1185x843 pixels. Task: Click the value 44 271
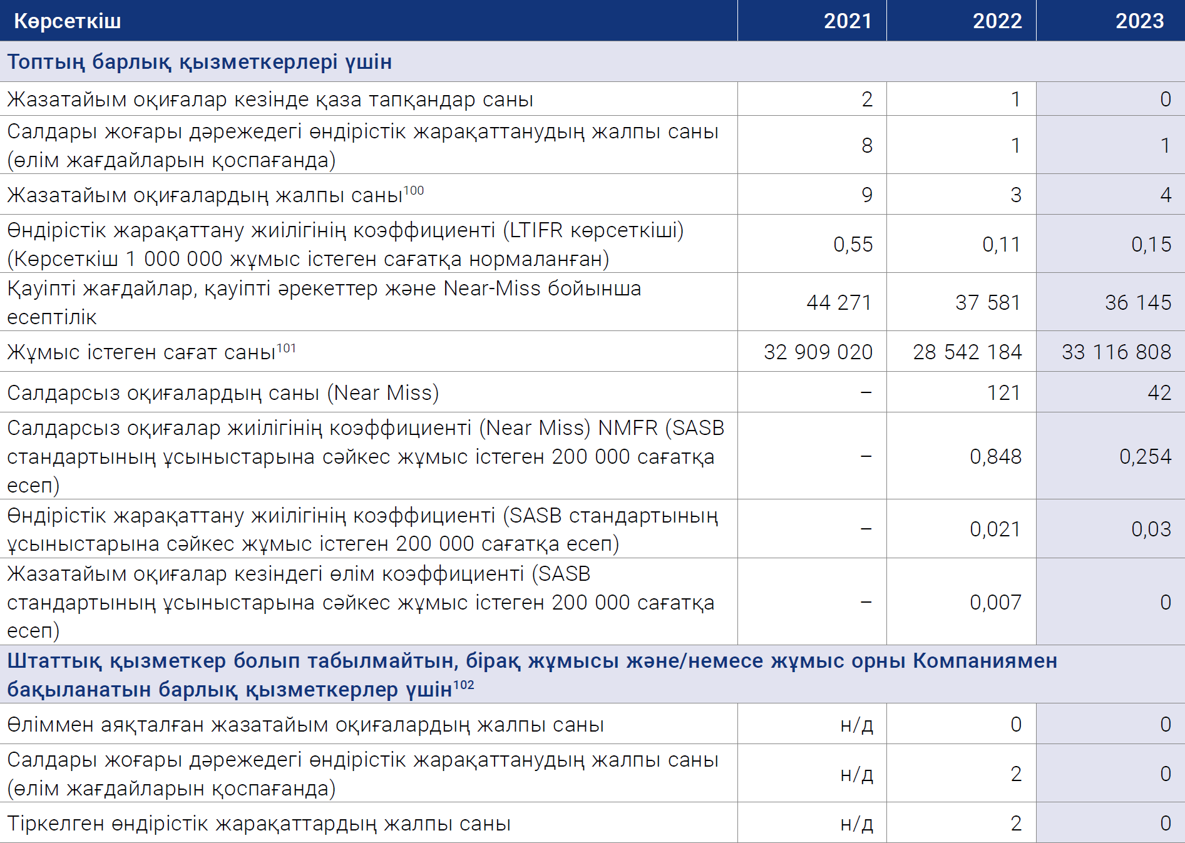click(839, 303)
